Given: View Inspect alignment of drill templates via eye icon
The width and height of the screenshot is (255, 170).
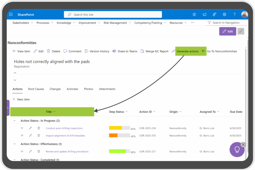Looking at the screenshot, I should click(x=22, y=136).
